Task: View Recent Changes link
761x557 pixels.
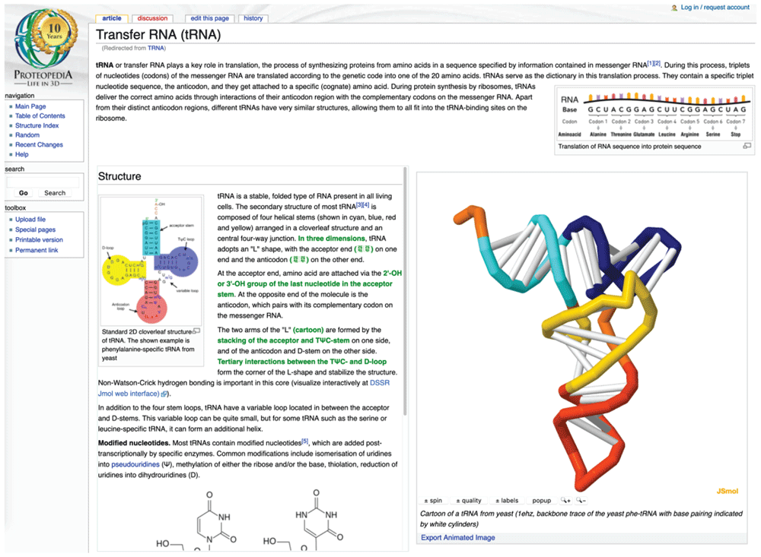Action: [39, 144]
